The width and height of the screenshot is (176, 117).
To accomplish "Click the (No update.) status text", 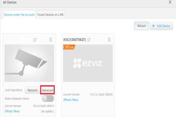I will (47, 111).
